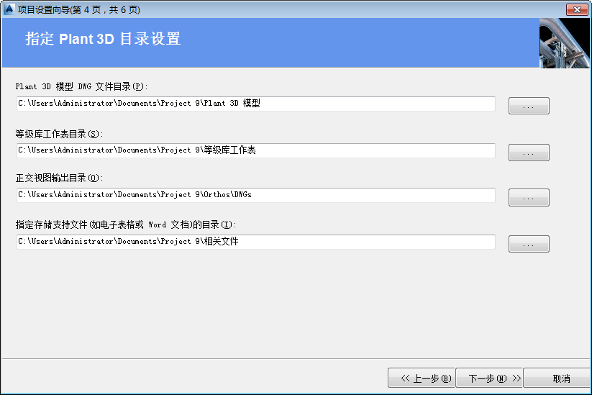Click the 正交视图输出目录 path field
The width and height of the screenshot is (592, 395).
coord(256,195)
